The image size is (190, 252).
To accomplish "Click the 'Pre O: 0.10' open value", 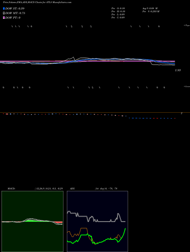I will tap(118, 8).
